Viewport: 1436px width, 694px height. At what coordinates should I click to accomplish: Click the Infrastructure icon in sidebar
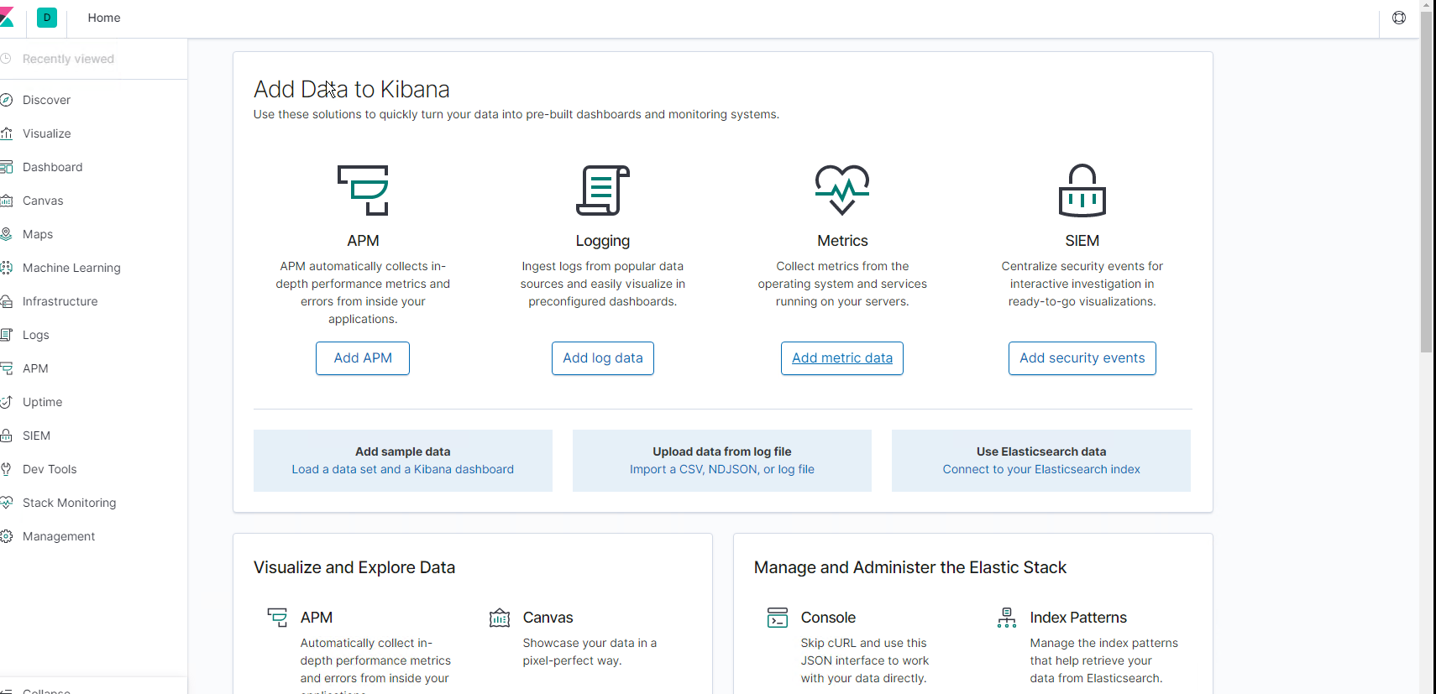click(6, 301)
